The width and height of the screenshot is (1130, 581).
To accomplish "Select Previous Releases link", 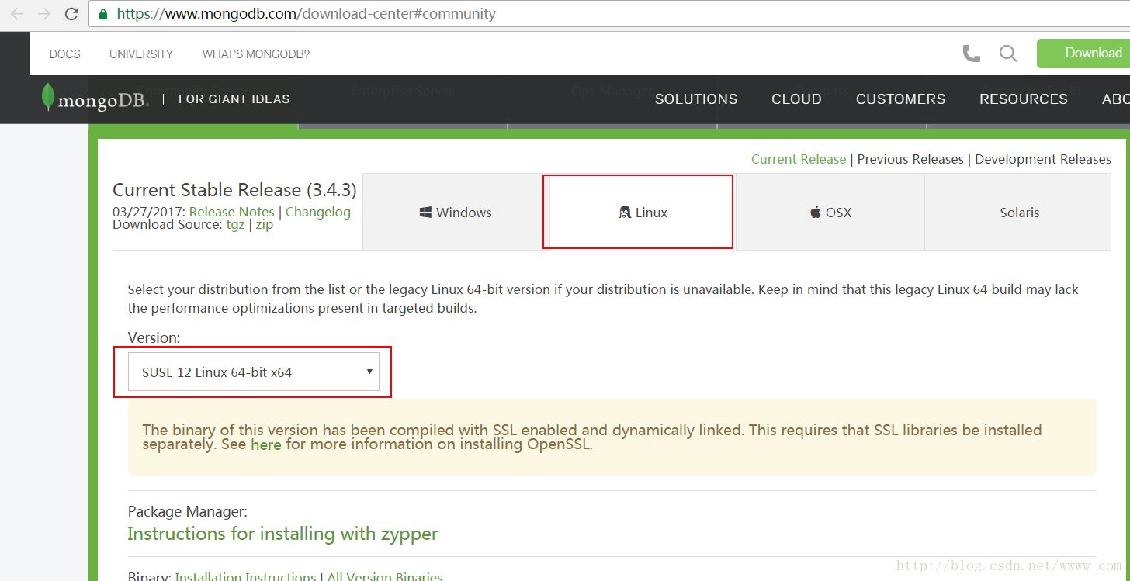I will point(910,159).
